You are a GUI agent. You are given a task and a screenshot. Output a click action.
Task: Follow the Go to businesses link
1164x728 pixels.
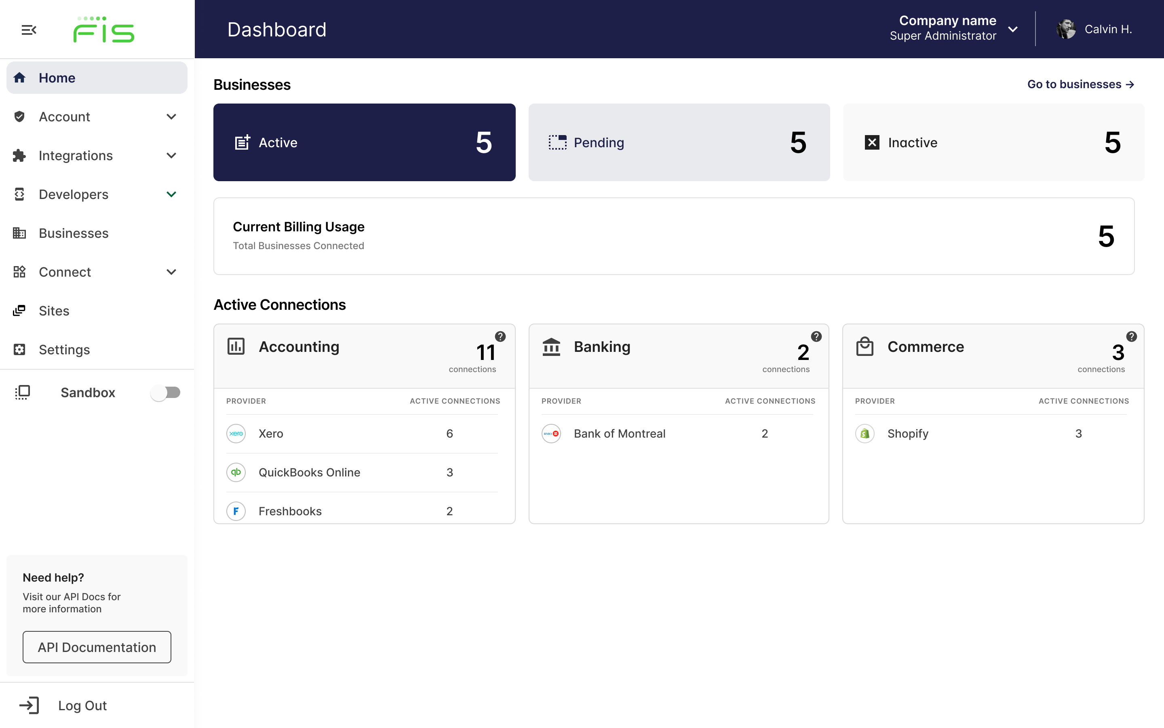(1081, 84)
